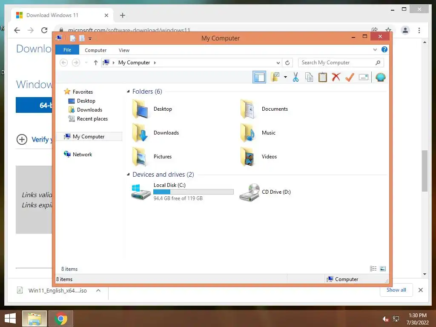Click the muted volume tray icon

[385, 319]
